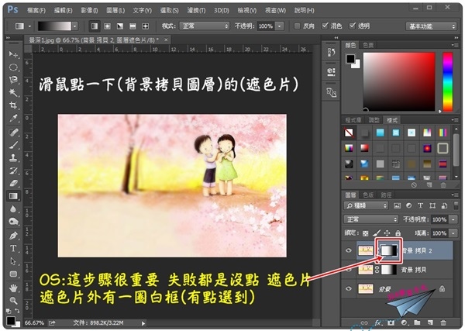
Task: Select the Eyedropper tool
Action: (x=13, y=119)
